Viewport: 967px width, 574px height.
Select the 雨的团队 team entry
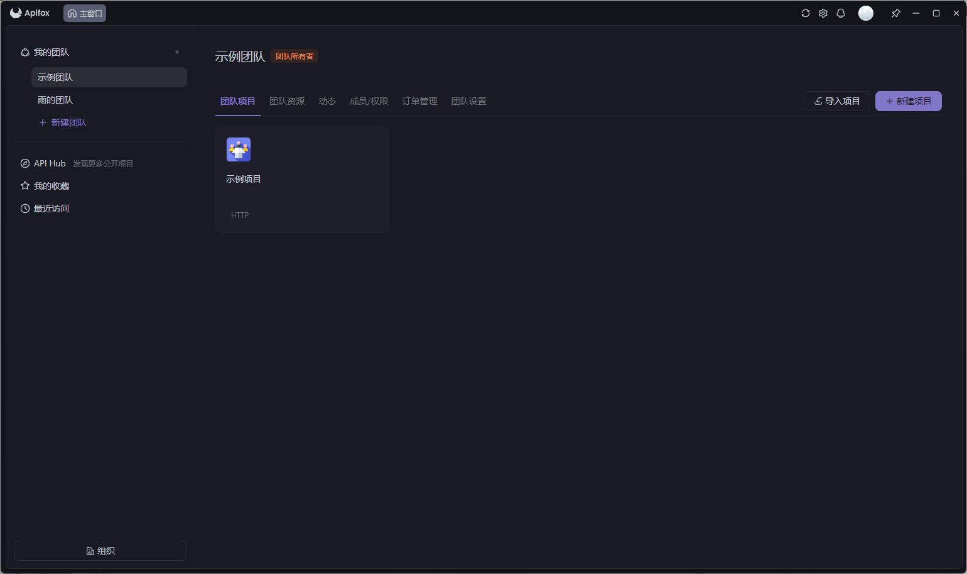click(x=55, y=99)
